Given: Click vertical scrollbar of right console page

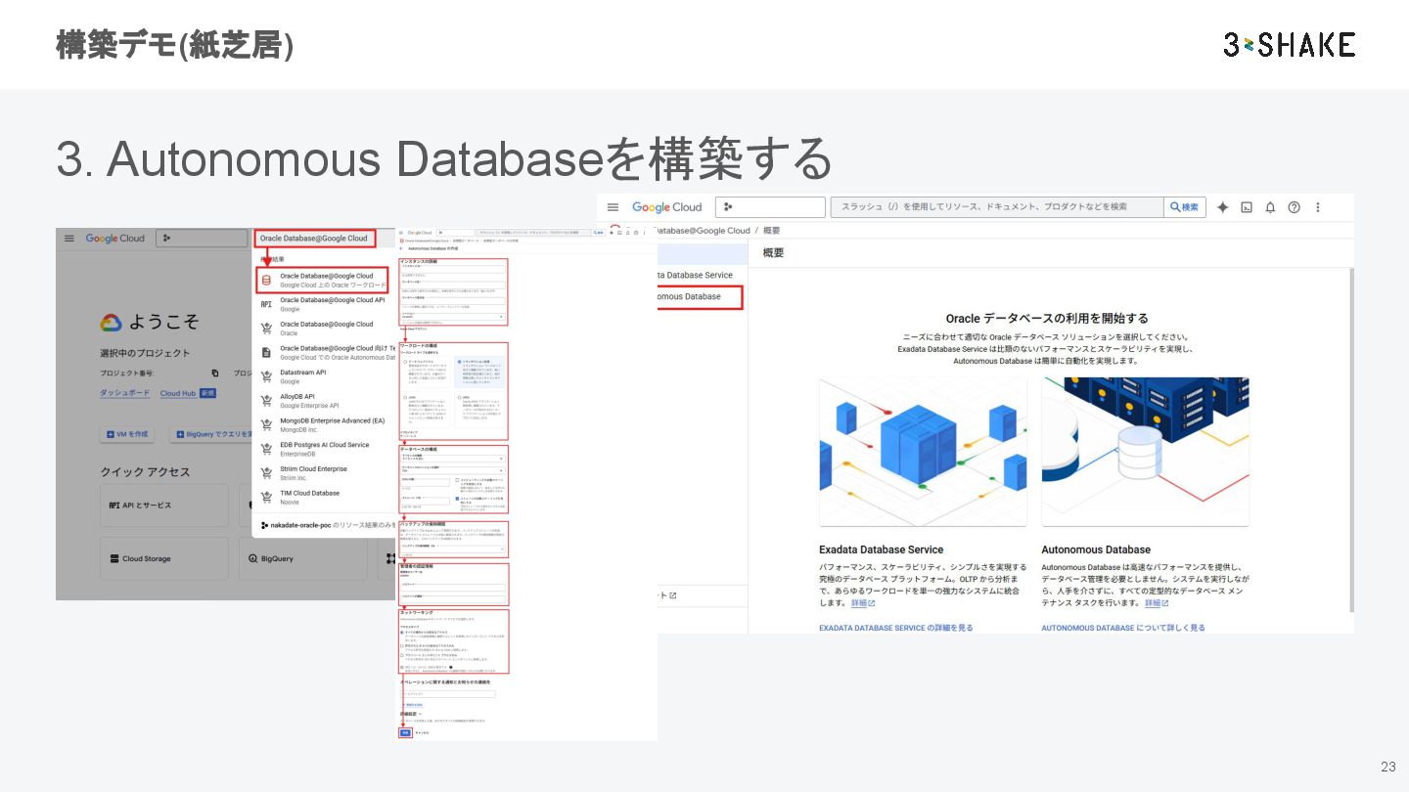Looking at the screenshot, I should pyautogui.click(x=1350, y=440).
